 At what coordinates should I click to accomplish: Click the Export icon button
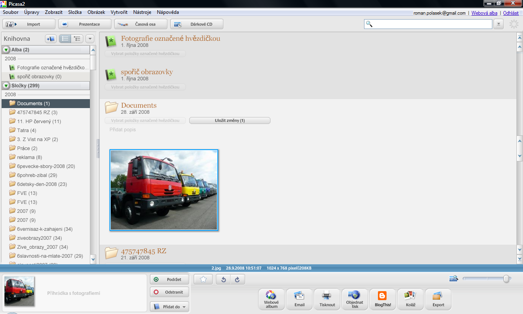[438, 299]
